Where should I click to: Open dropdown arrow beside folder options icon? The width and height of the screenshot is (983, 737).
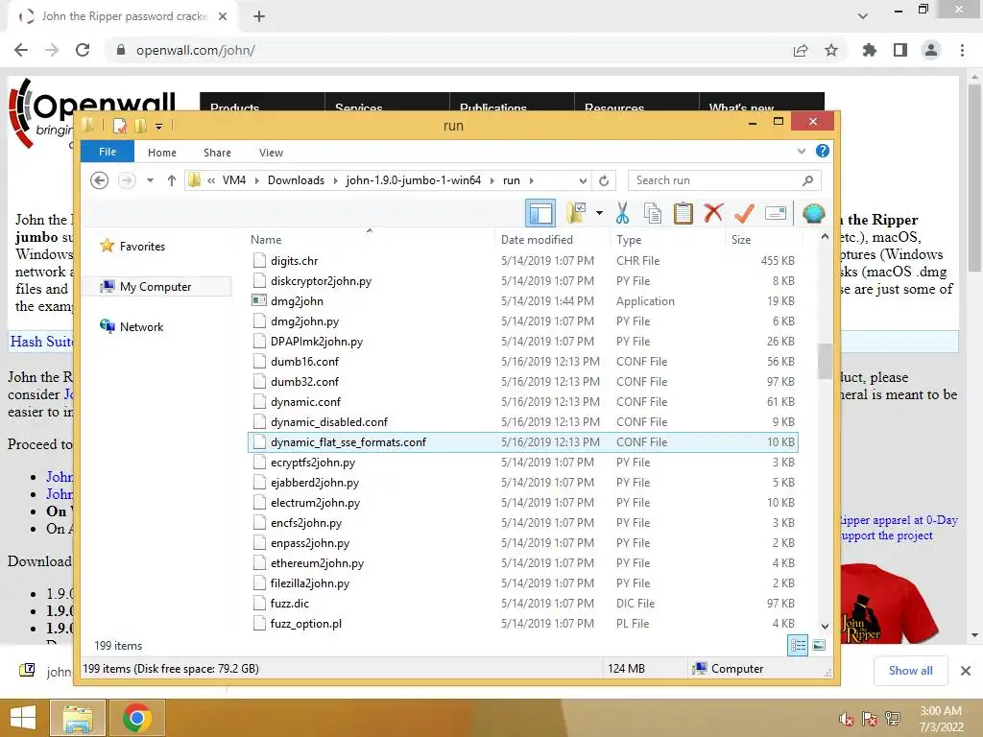coord(599,213)
